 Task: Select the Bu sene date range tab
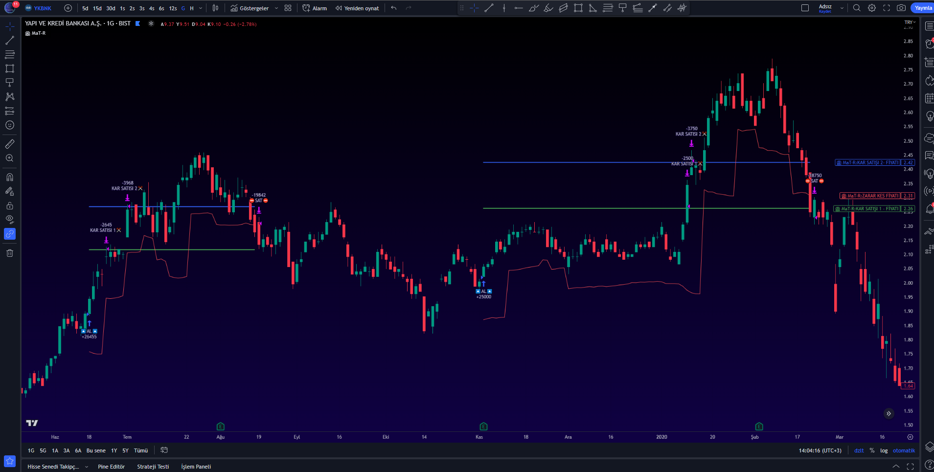tap(96, 450)
